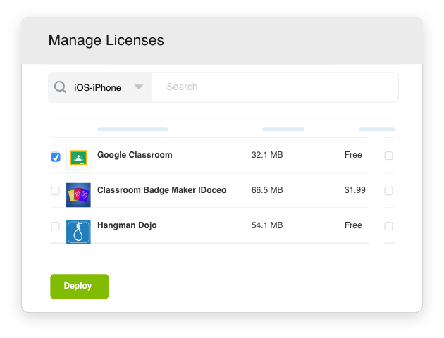Click Free price for Google Classroom
The image size is (444, 338).
(353, 155)
